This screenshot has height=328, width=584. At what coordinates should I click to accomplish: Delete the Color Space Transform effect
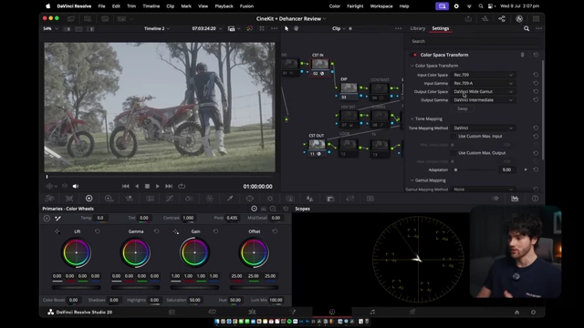[x=522, y=55]
